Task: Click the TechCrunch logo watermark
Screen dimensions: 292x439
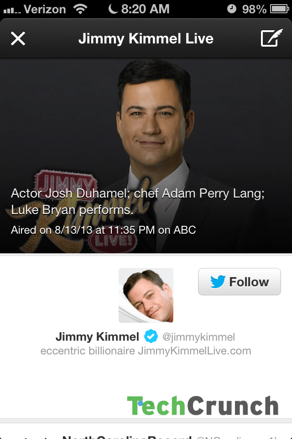Action: click(x=203, y=406)
